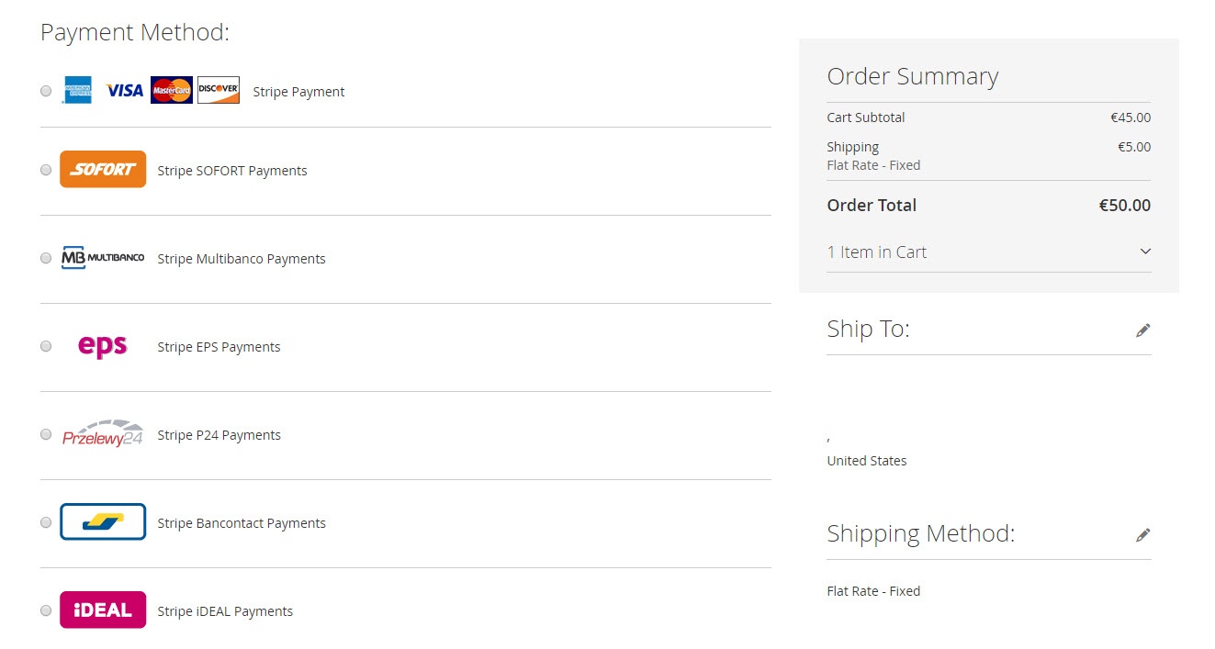Click the Visa card logo
Image resolution: width=1215 pixels, height=649 pixels.
[125, 90]
